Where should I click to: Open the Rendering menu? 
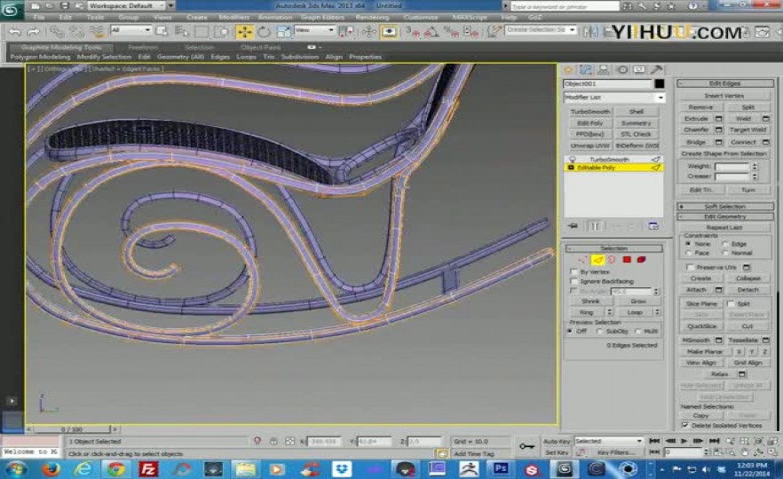coord(372,17)
